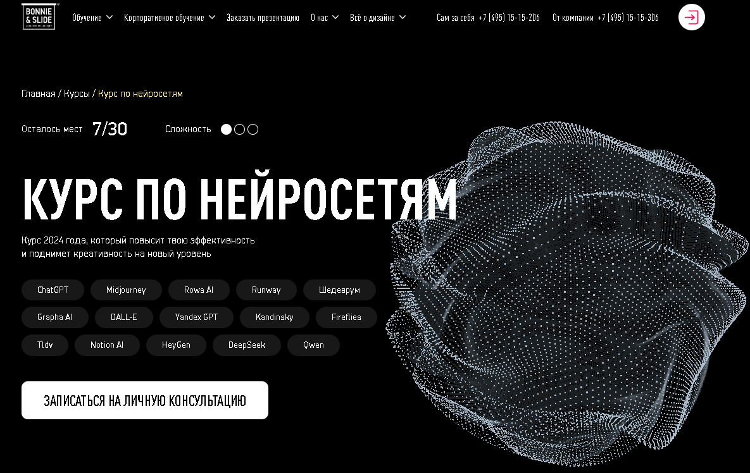Viewport: 750px width, 473px height.
Task: Click the Осталось мест label
Action: tap(52, 129)
